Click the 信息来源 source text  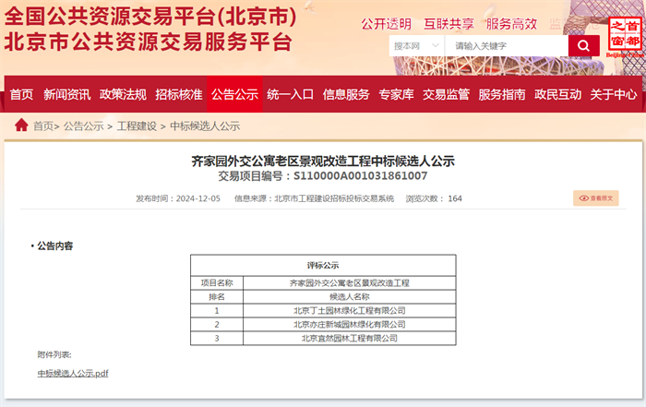[315, 198]
